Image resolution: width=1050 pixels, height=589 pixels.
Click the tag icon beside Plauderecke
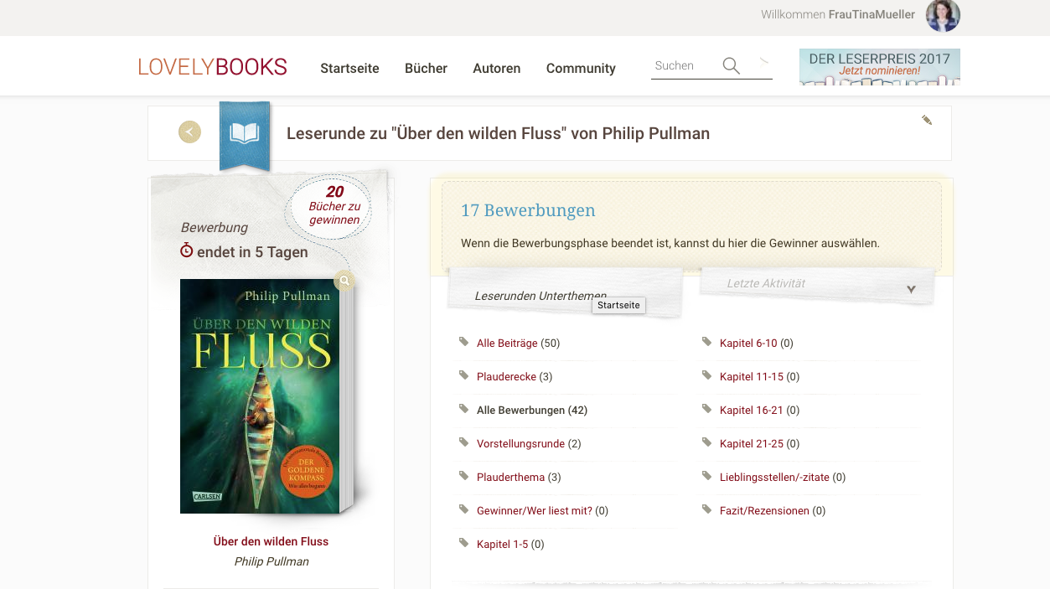pyautogui.click(x=463, y=375)
